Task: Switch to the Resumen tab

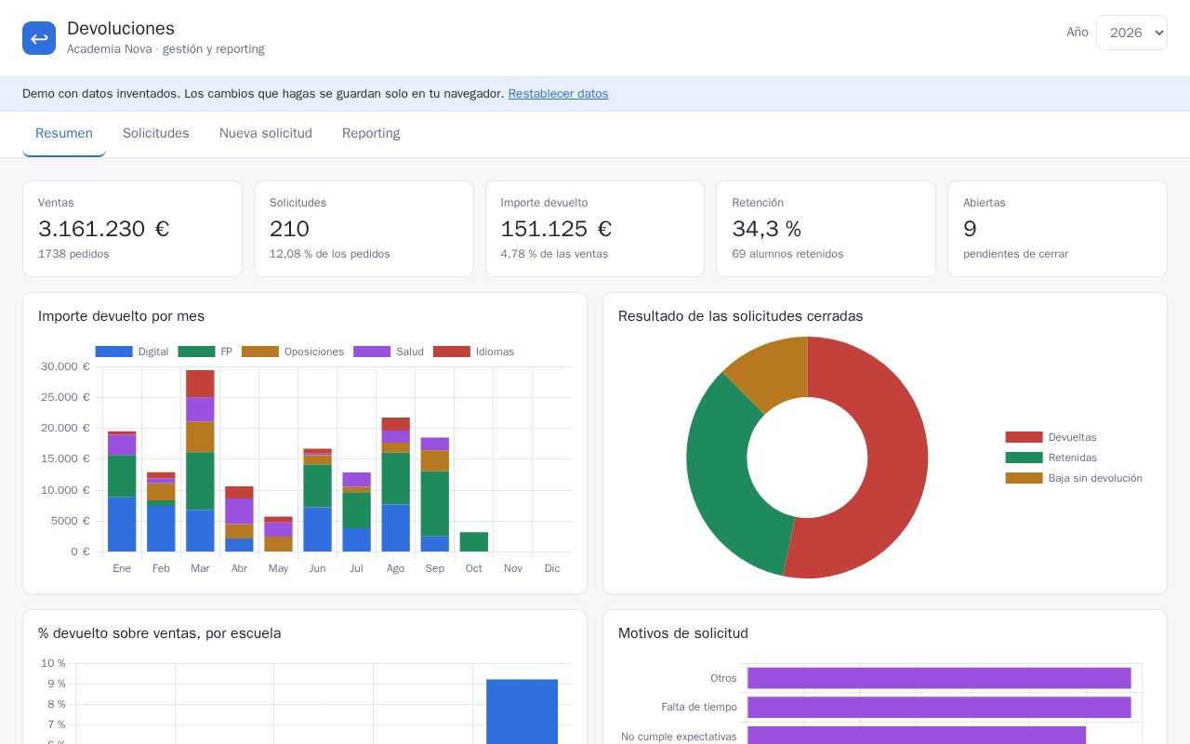Action: click(x=64, y=134)
